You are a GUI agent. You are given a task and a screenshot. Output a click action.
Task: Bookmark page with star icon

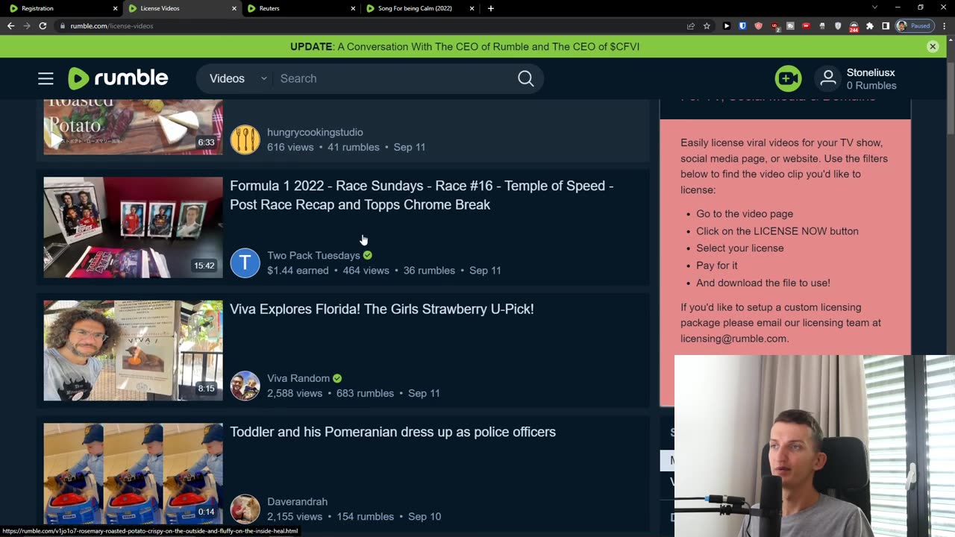[707, 25]
